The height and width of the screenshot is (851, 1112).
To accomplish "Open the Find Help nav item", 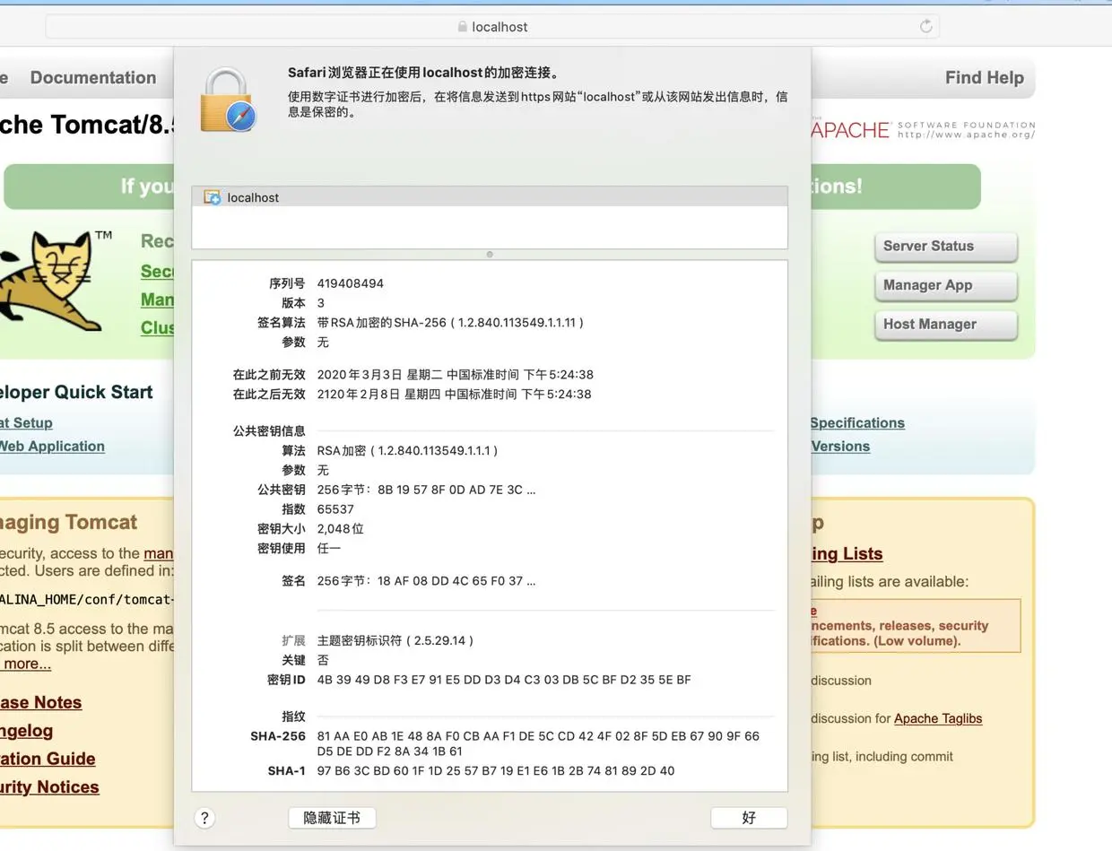I will pyautogui.click(x=985, y=78).
